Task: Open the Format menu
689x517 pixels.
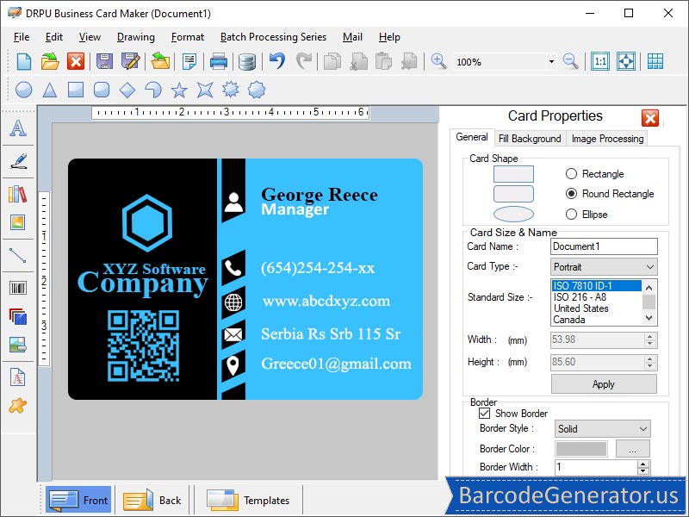Action: (x=188, y=37)
